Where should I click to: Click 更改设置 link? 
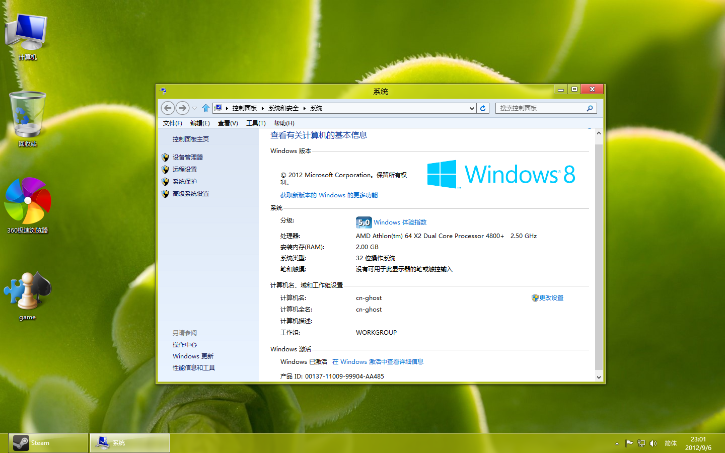pos(551,298)
